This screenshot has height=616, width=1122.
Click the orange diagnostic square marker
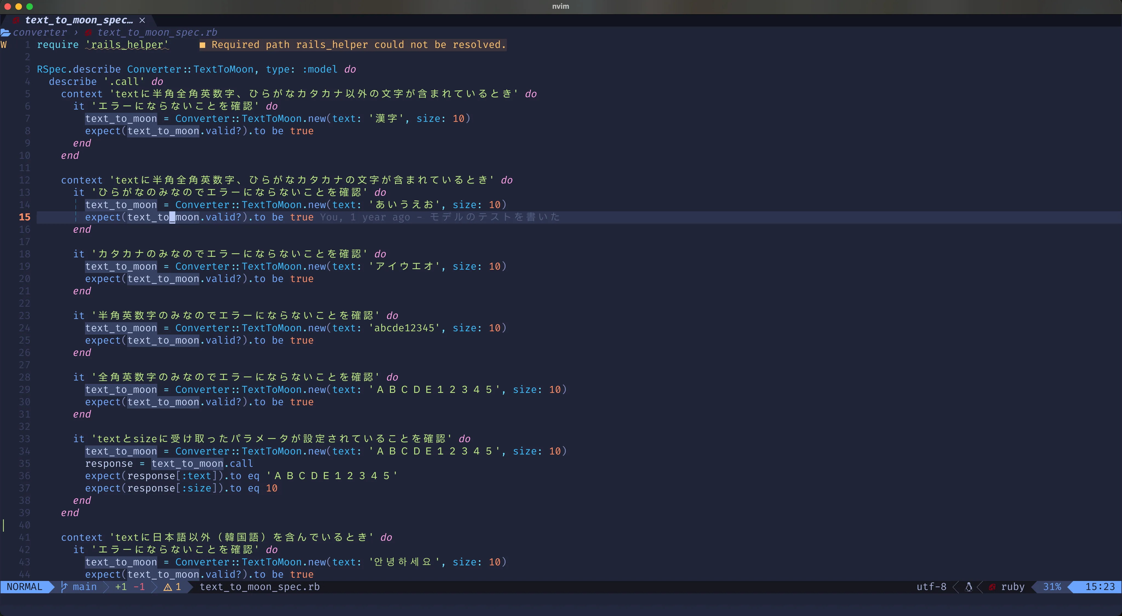tap(202, 45)
